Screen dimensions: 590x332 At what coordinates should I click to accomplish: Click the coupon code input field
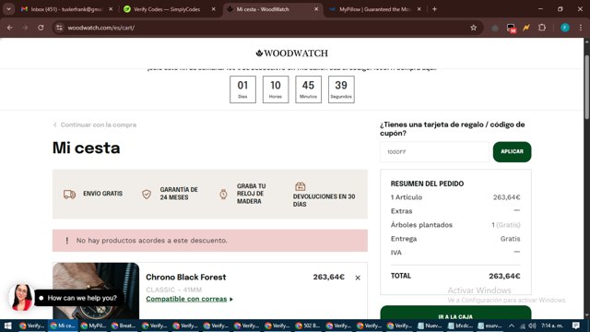point(434,151)
